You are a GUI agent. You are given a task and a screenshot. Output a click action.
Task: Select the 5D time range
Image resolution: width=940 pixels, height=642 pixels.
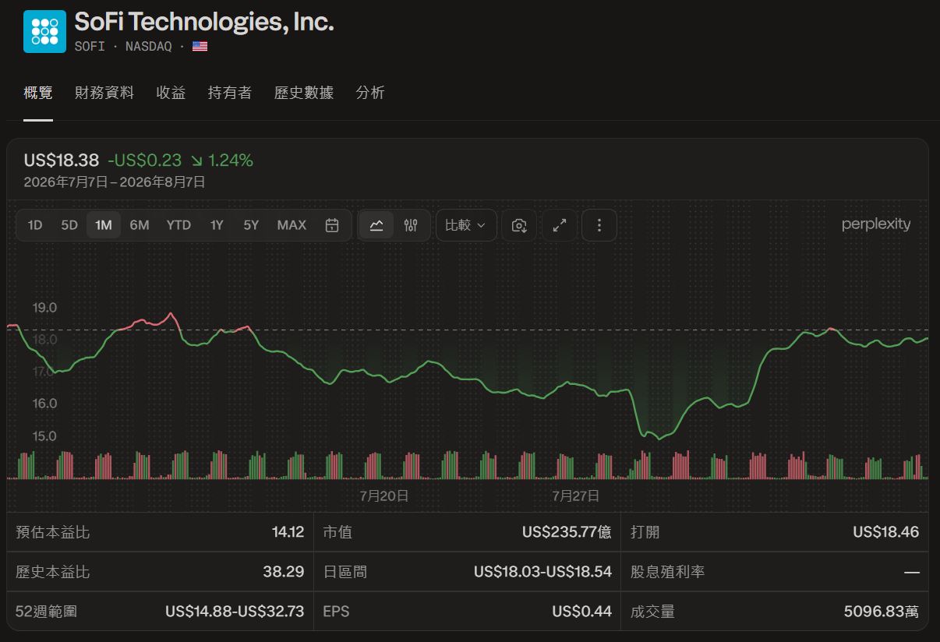click(69, 225)
